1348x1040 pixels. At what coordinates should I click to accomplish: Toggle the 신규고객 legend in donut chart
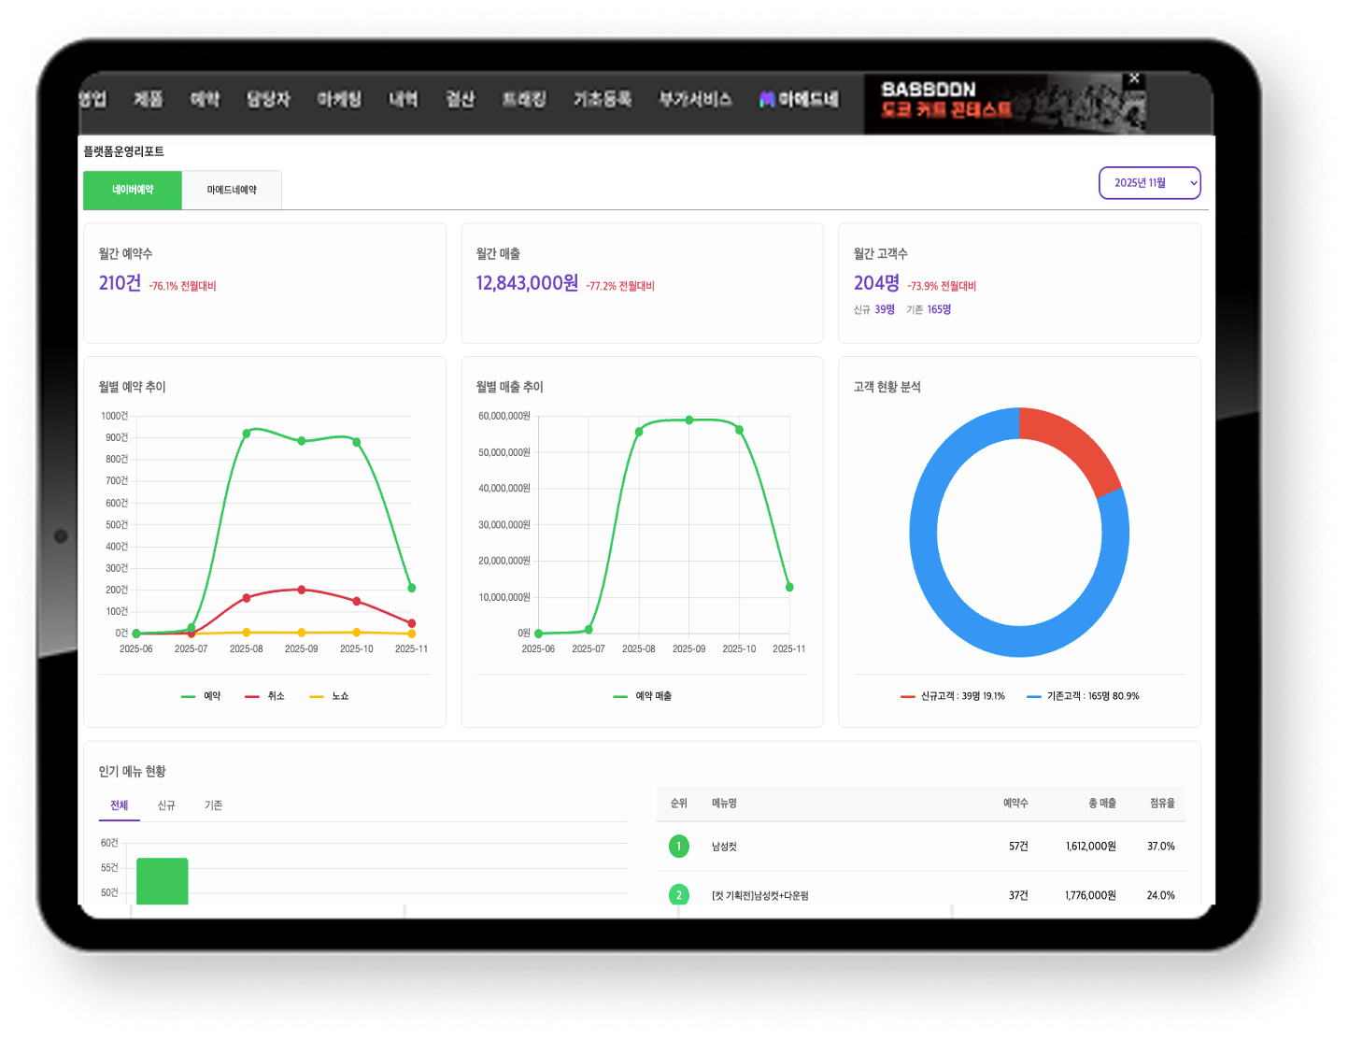pyautogui.click(x=953, y=696)
